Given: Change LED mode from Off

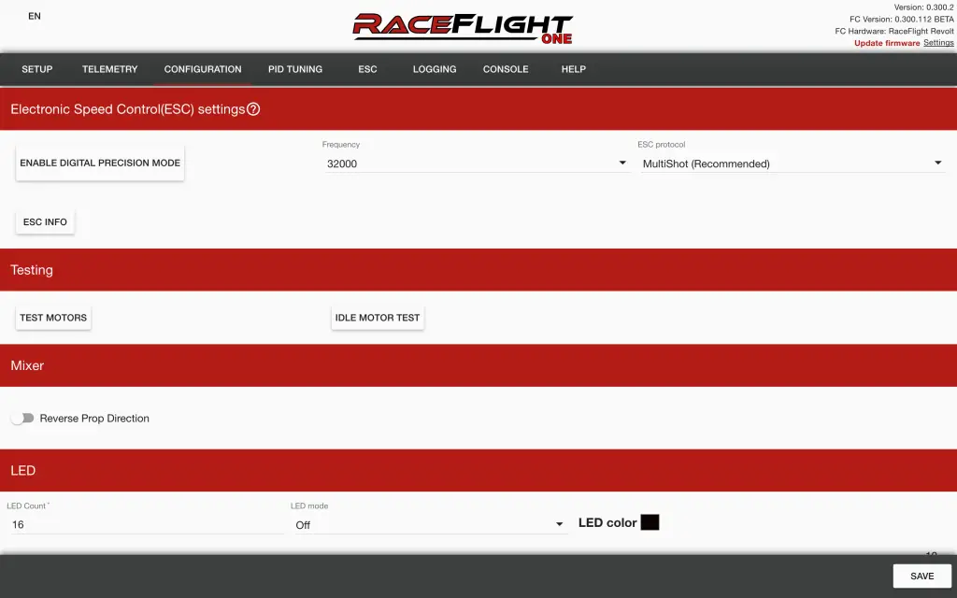Looking at the screenshot, I should click(559, 523).
